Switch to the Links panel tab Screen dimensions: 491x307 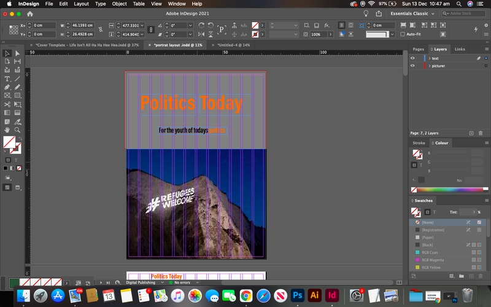[x=460, y=49]
